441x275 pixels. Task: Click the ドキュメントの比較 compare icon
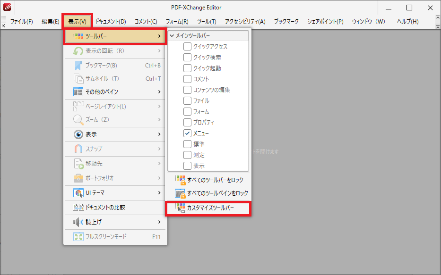point(78,208)
